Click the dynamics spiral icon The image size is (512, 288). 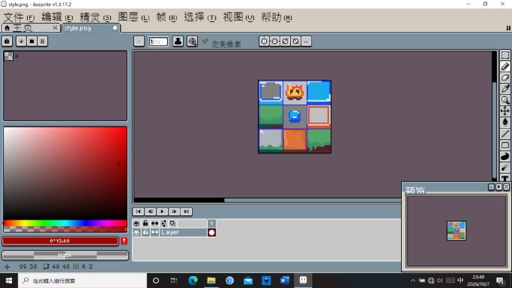click(192, 41)
